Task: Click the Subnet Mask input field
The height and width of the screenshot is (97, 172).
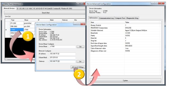Action: (x=62, y=58)
